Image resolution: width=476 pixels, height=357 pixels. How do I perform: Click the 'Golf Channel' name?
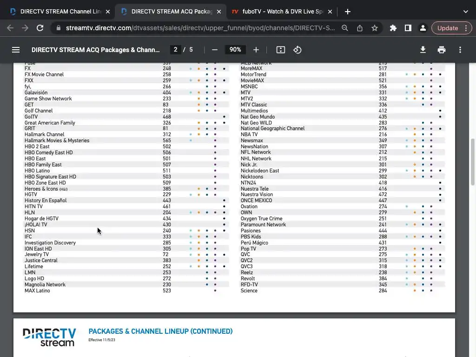click(39, 111)
